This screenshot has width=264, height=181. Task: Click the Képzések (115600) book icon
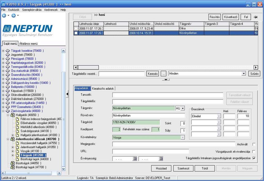[x=8, y=91]
